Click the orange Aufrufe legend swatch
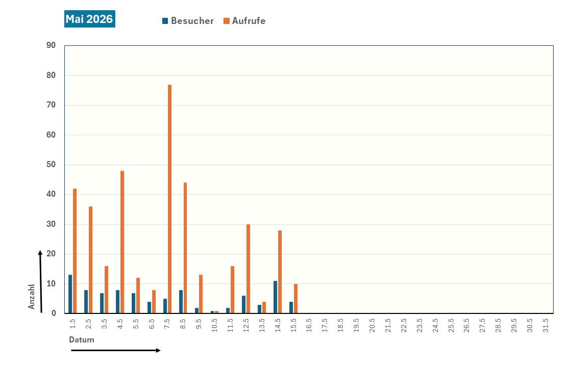 coord(227,21)
